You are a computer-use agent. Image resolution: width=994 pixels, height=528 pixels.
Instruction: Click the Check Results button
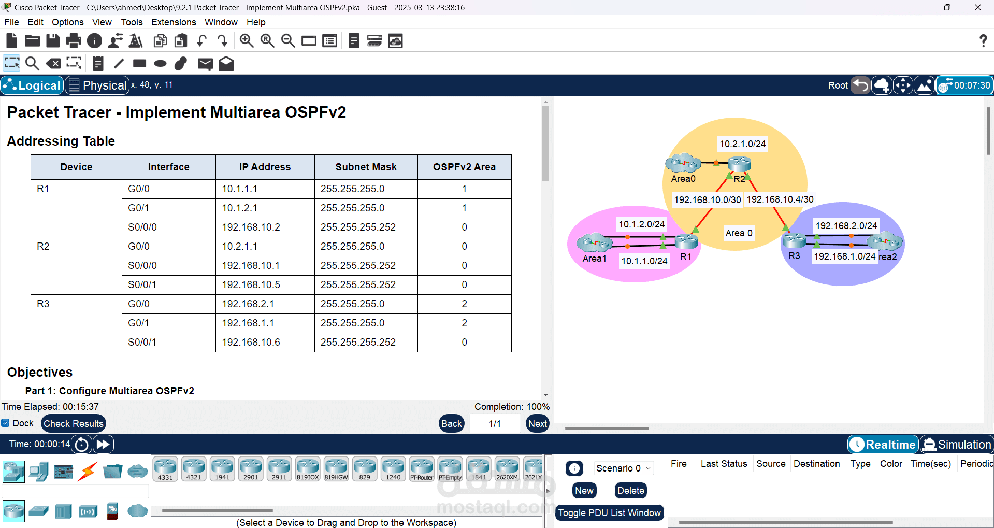73,423
